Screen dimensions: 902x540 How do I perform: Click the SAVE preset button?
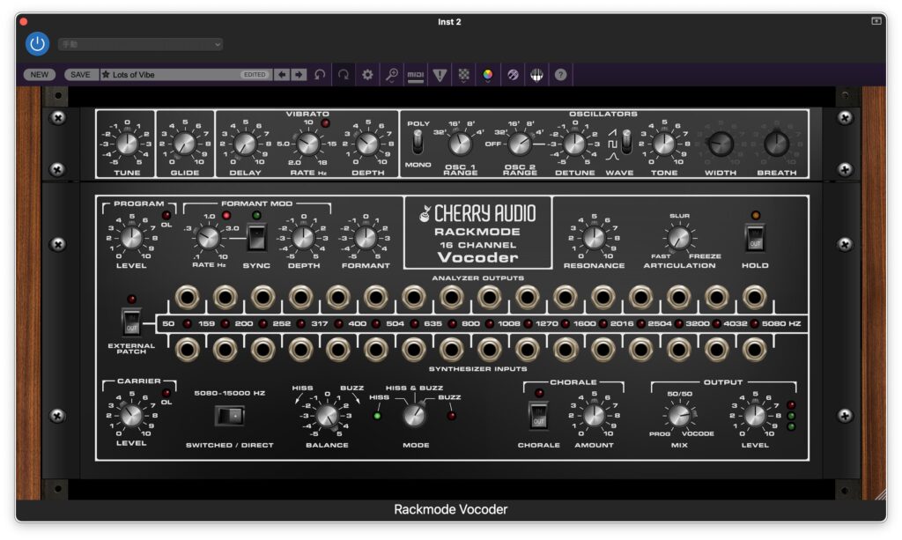[80, 75]
